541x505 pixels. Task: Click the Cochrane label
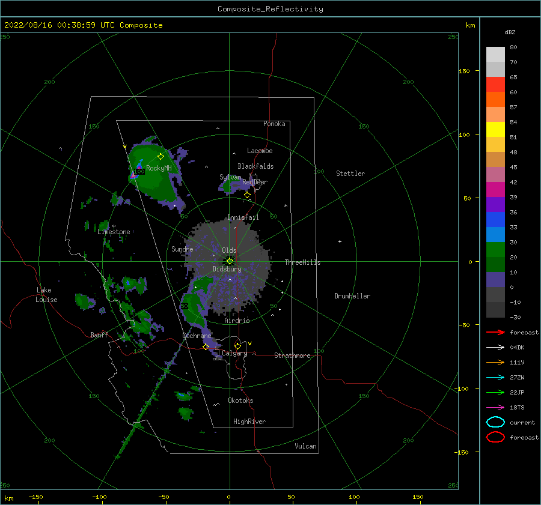click(197, 336)
